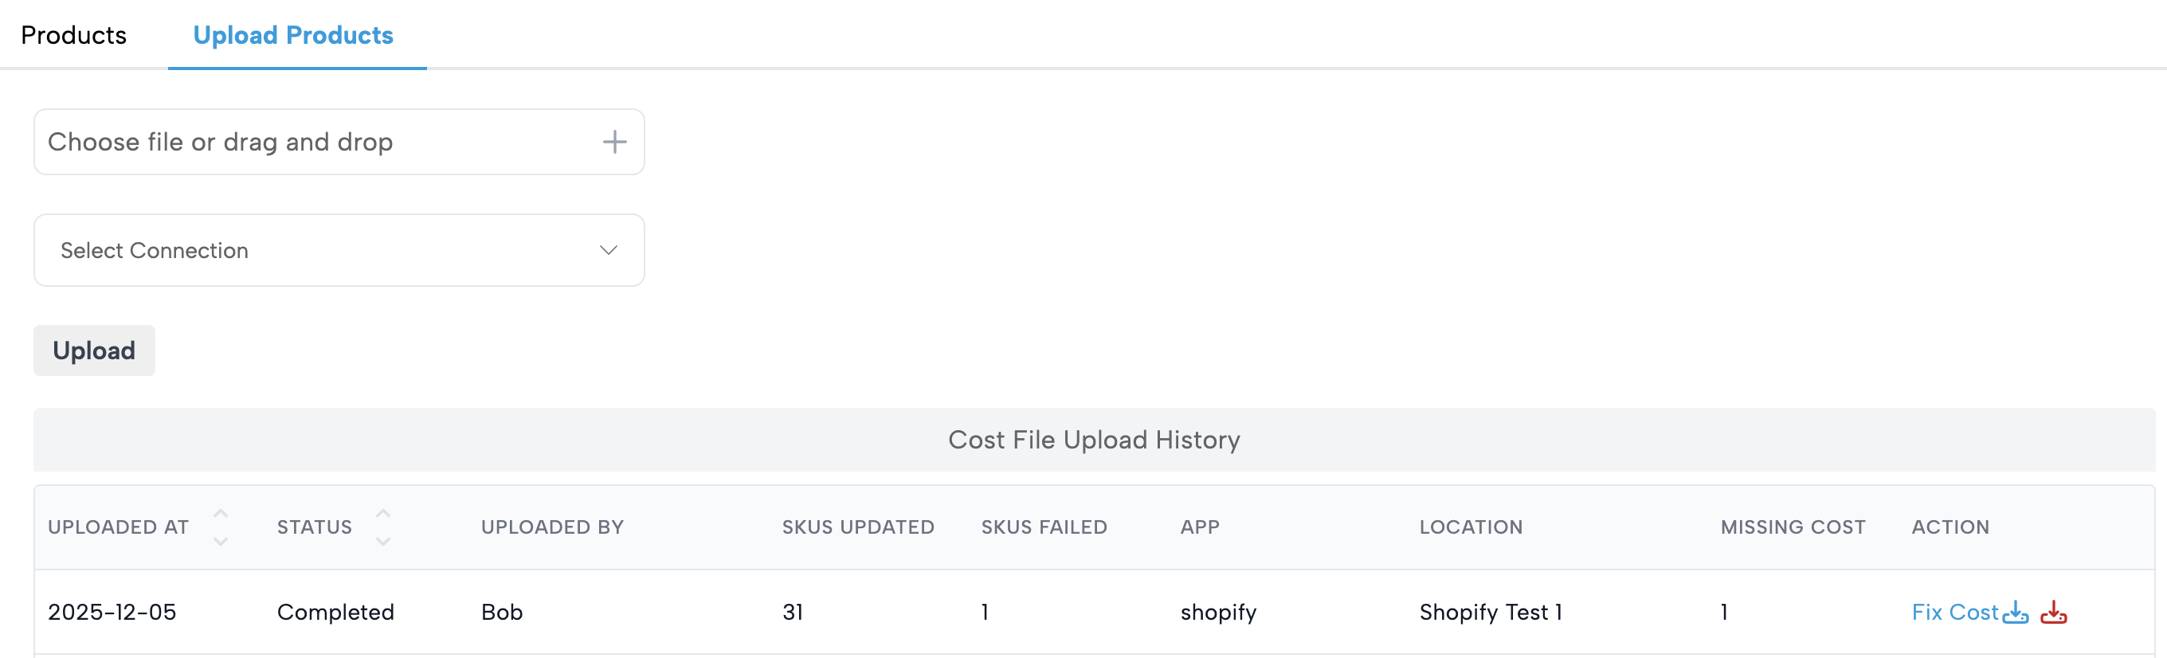Viewport: 2167px width, 658px height.
Task: Open the Fix Cost link
Action: click(1954, 612)
